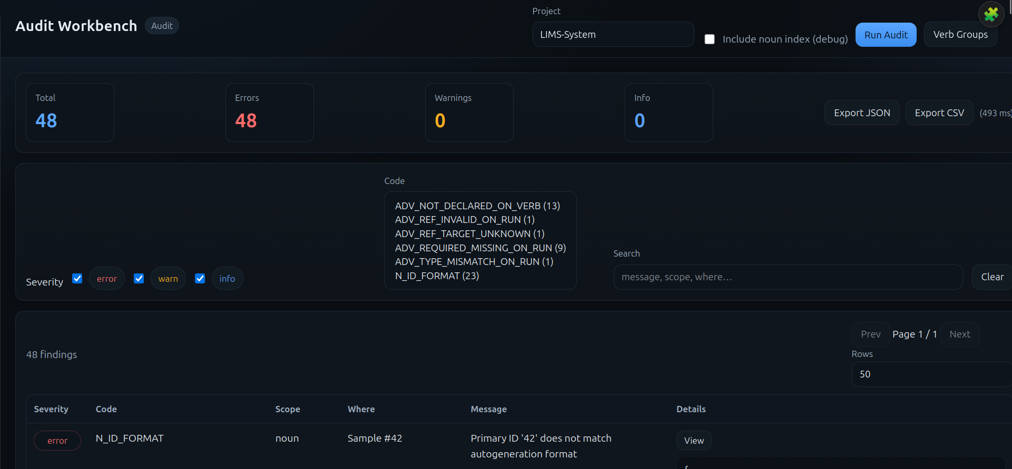Click the Severity column header
Image resolution: width=1012 pixels, height=469 pixels.
tap(51, 409)
